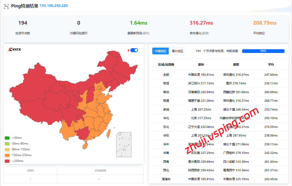The width and height of the screenshot is (292, 186).
Task: Open the IP address 193.106.250.220 link
Action: point(54,6)
